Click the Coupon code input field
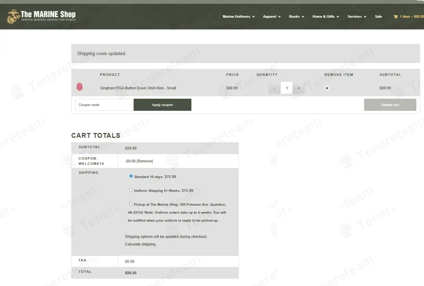The image size is (424, 286). click(x=104, y=105)
